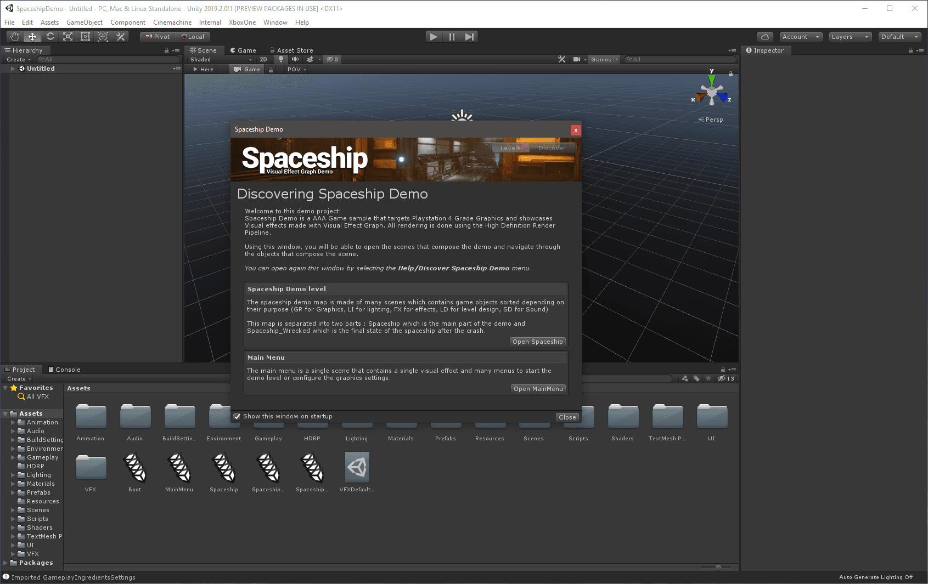Open the Cinemachine menu

(x=172, y=22)
